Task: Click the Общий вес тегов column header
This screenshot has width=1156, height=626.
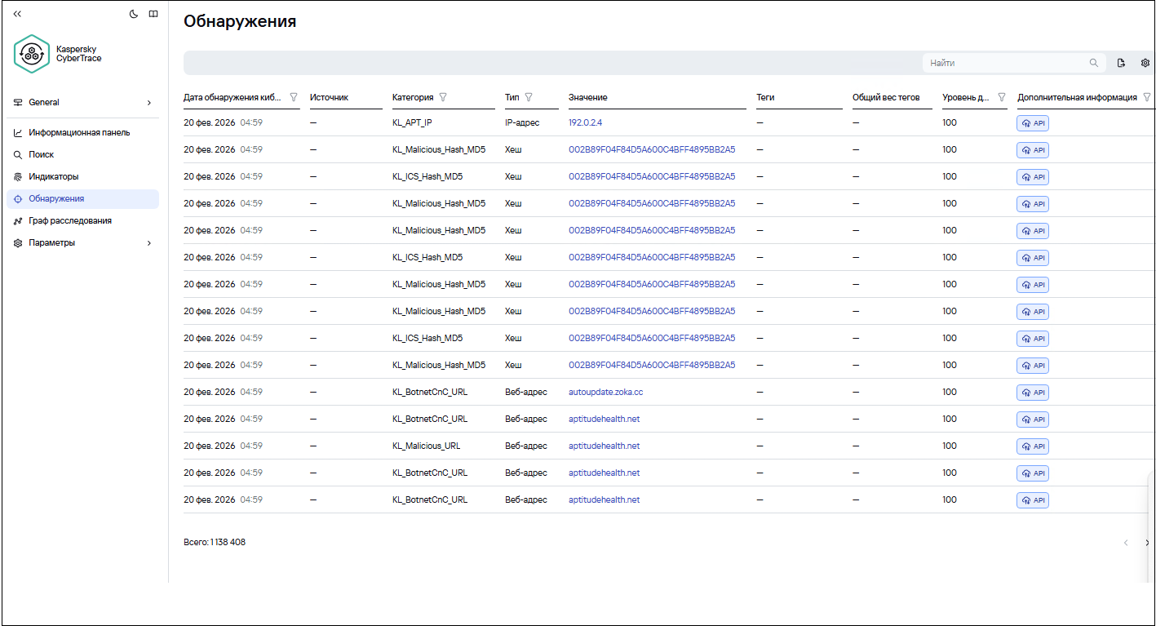Action: [886, 97]
